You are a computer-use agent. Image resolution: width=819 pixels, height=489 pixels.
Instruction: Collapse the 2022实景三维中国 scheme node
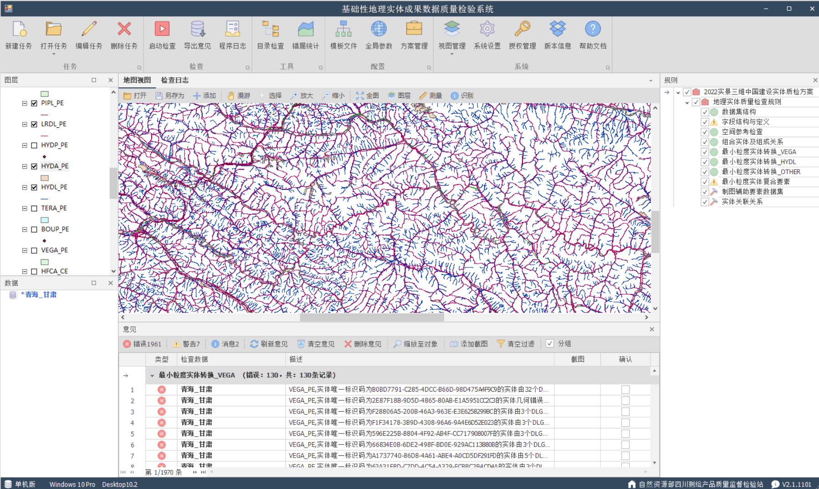coord(678,92)
